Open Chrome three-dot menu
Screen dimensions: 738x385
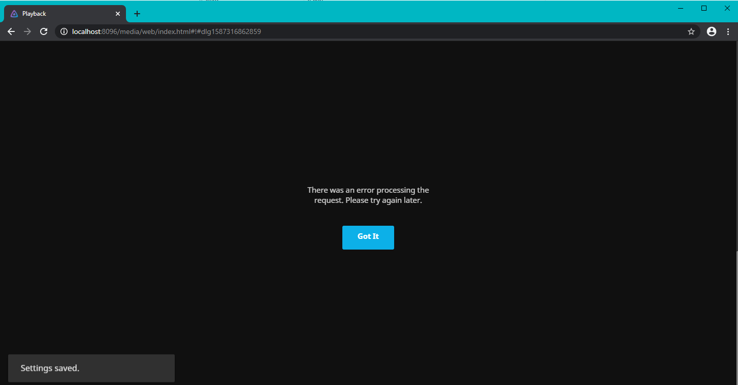(728, 31)
